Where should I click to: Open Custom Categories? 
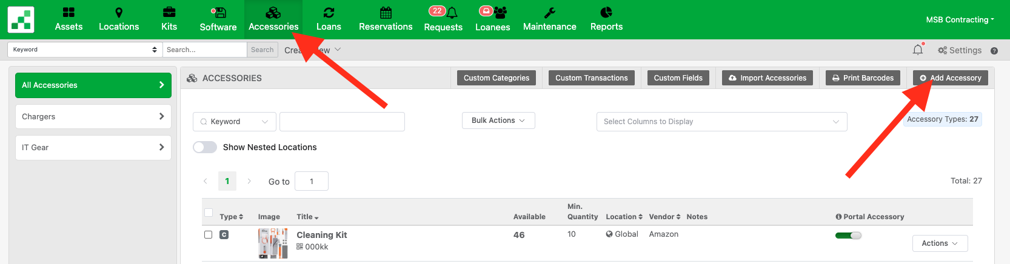[x=497, y=78]
